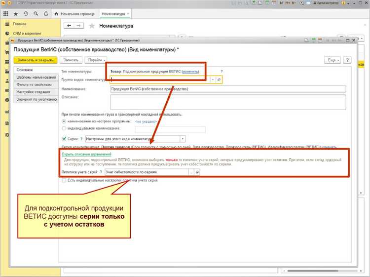This screenshot has height=277, width=370.
Task: Enable Есть индивидуальные настройки политики учета серий
Action: point(64,180)
